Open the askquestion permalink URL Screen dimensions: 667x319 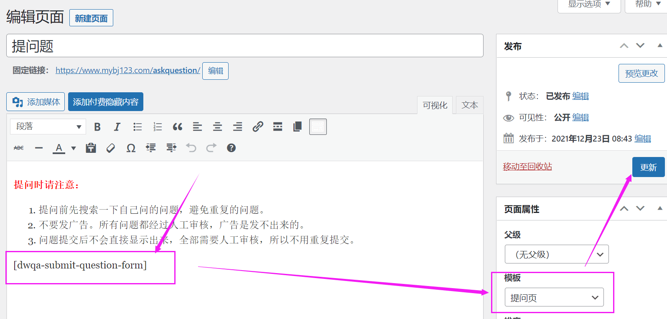tap(128, 70)
